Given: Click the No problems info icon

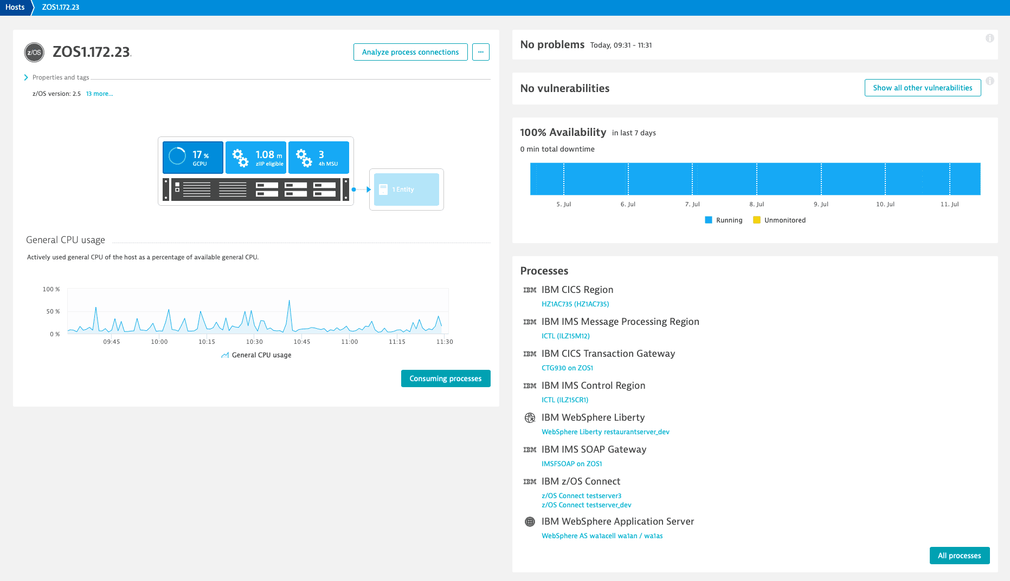Looking at the screenshot, I should click(989, 38).
